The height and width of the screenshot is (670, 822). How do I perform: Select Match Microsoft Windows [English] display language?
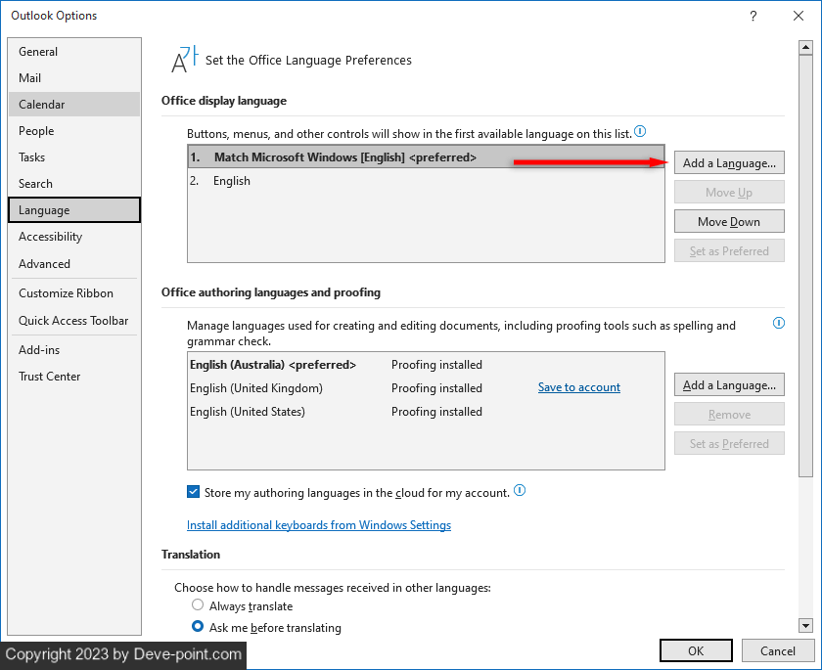point(427,157)
